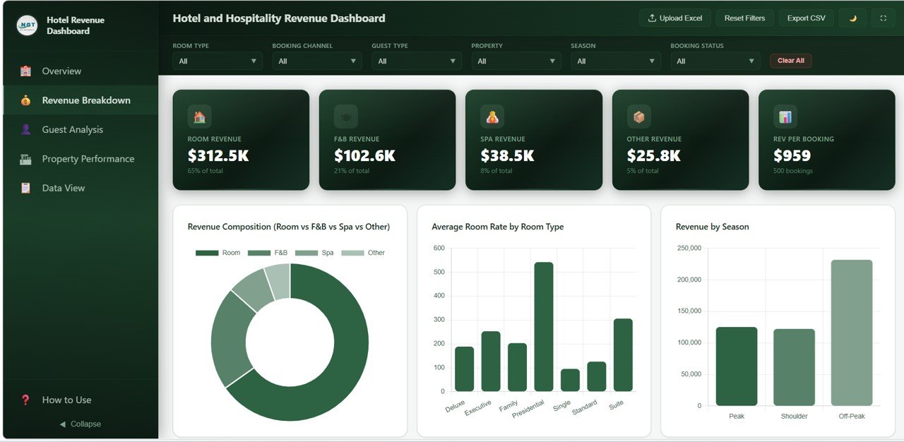
Task: Enter fullscreen using the expand icon
Action: (882, 18)
